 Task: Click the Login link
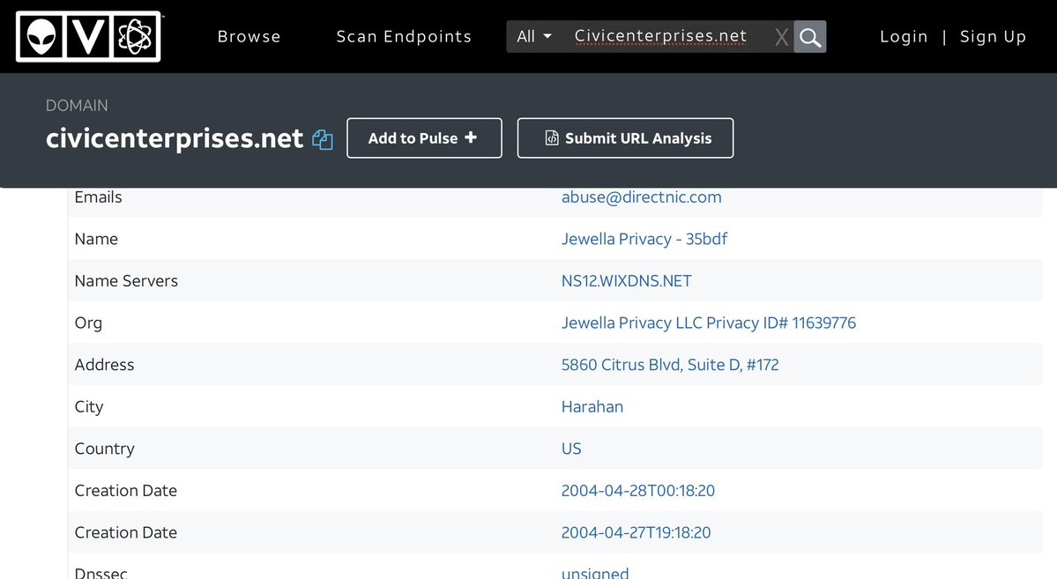pos(904,37)
